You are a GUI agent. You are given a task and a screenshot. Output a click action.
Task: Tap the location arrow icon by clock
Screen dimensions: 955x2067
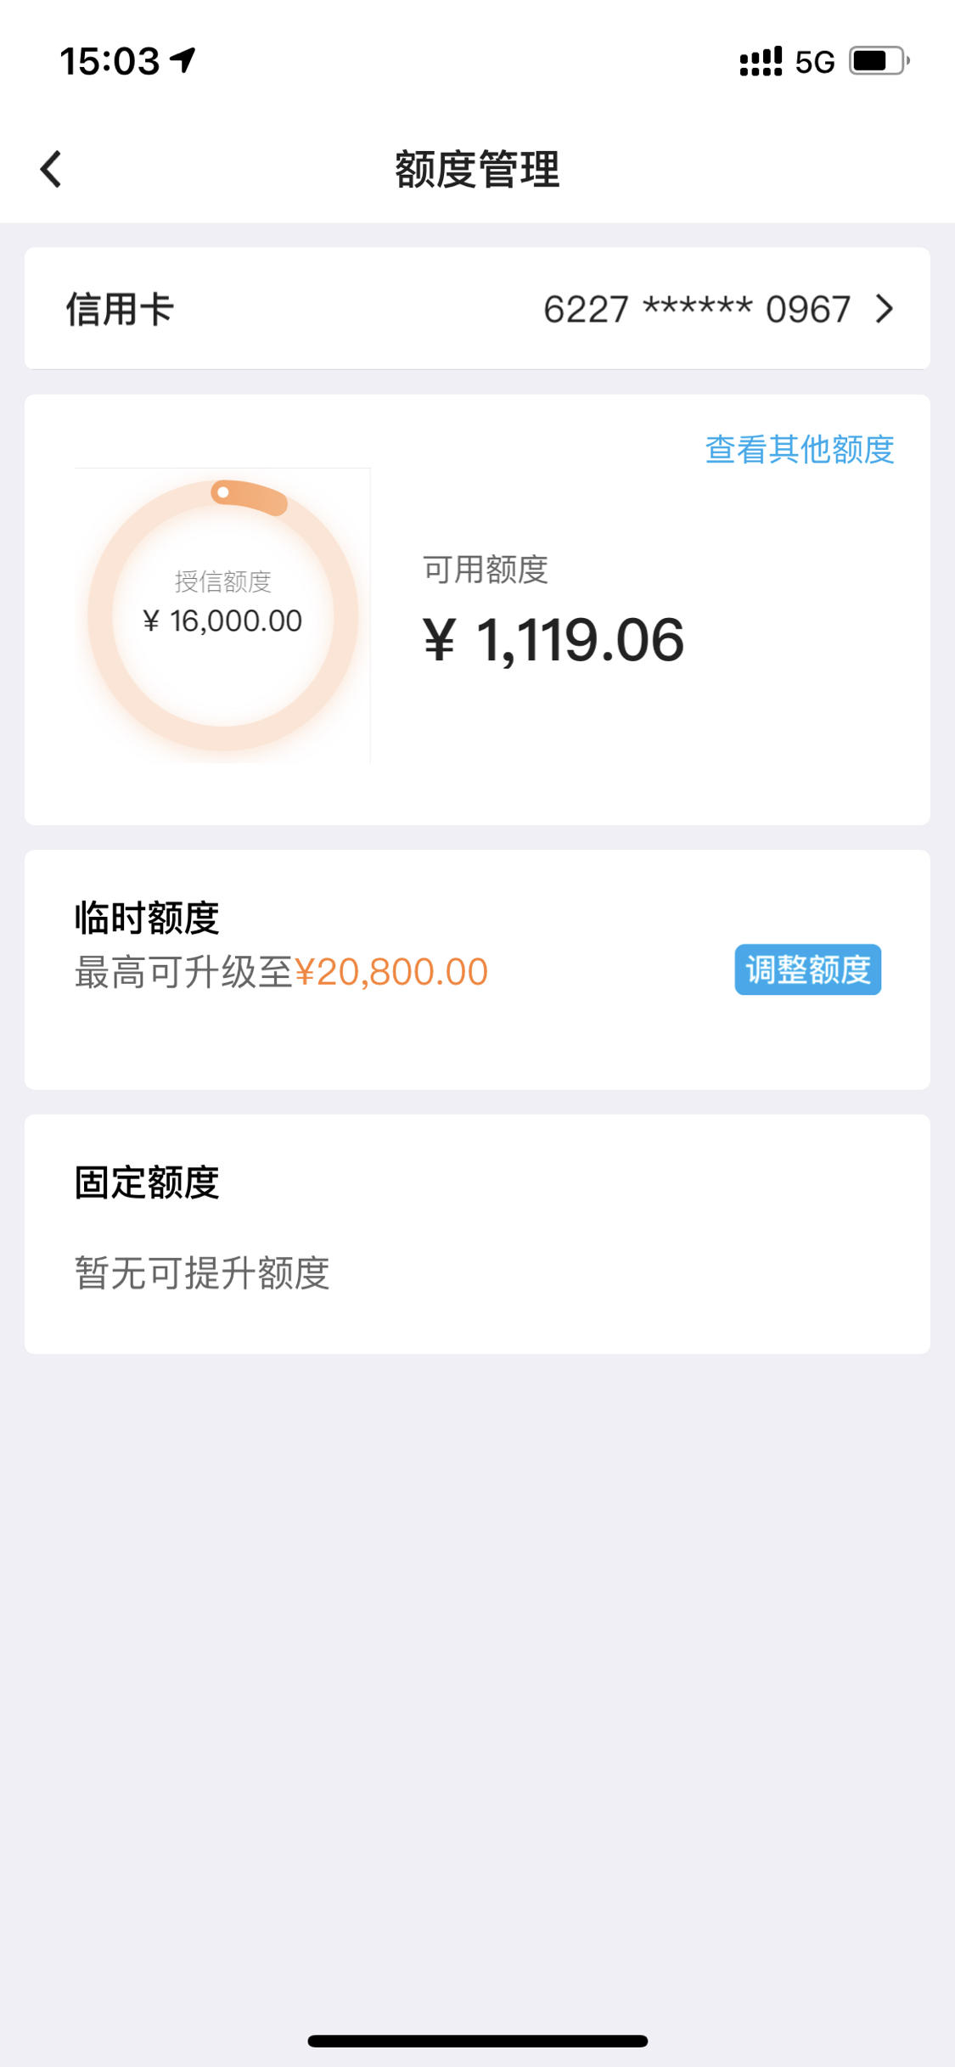183,59
